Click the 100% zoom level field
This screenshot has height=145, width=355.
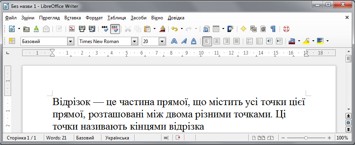click(342, 138)
